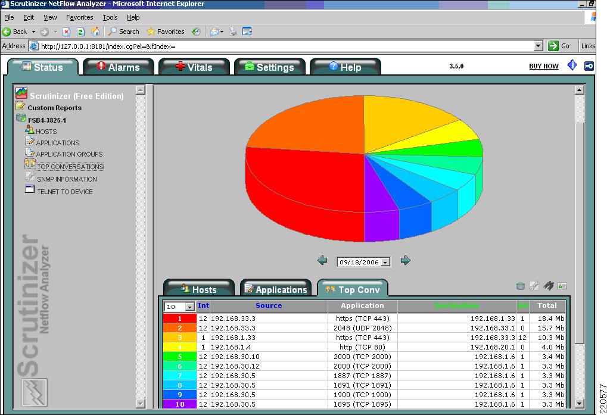Open the File menu
Screen dimensions: 607x415
pos(9,17)
